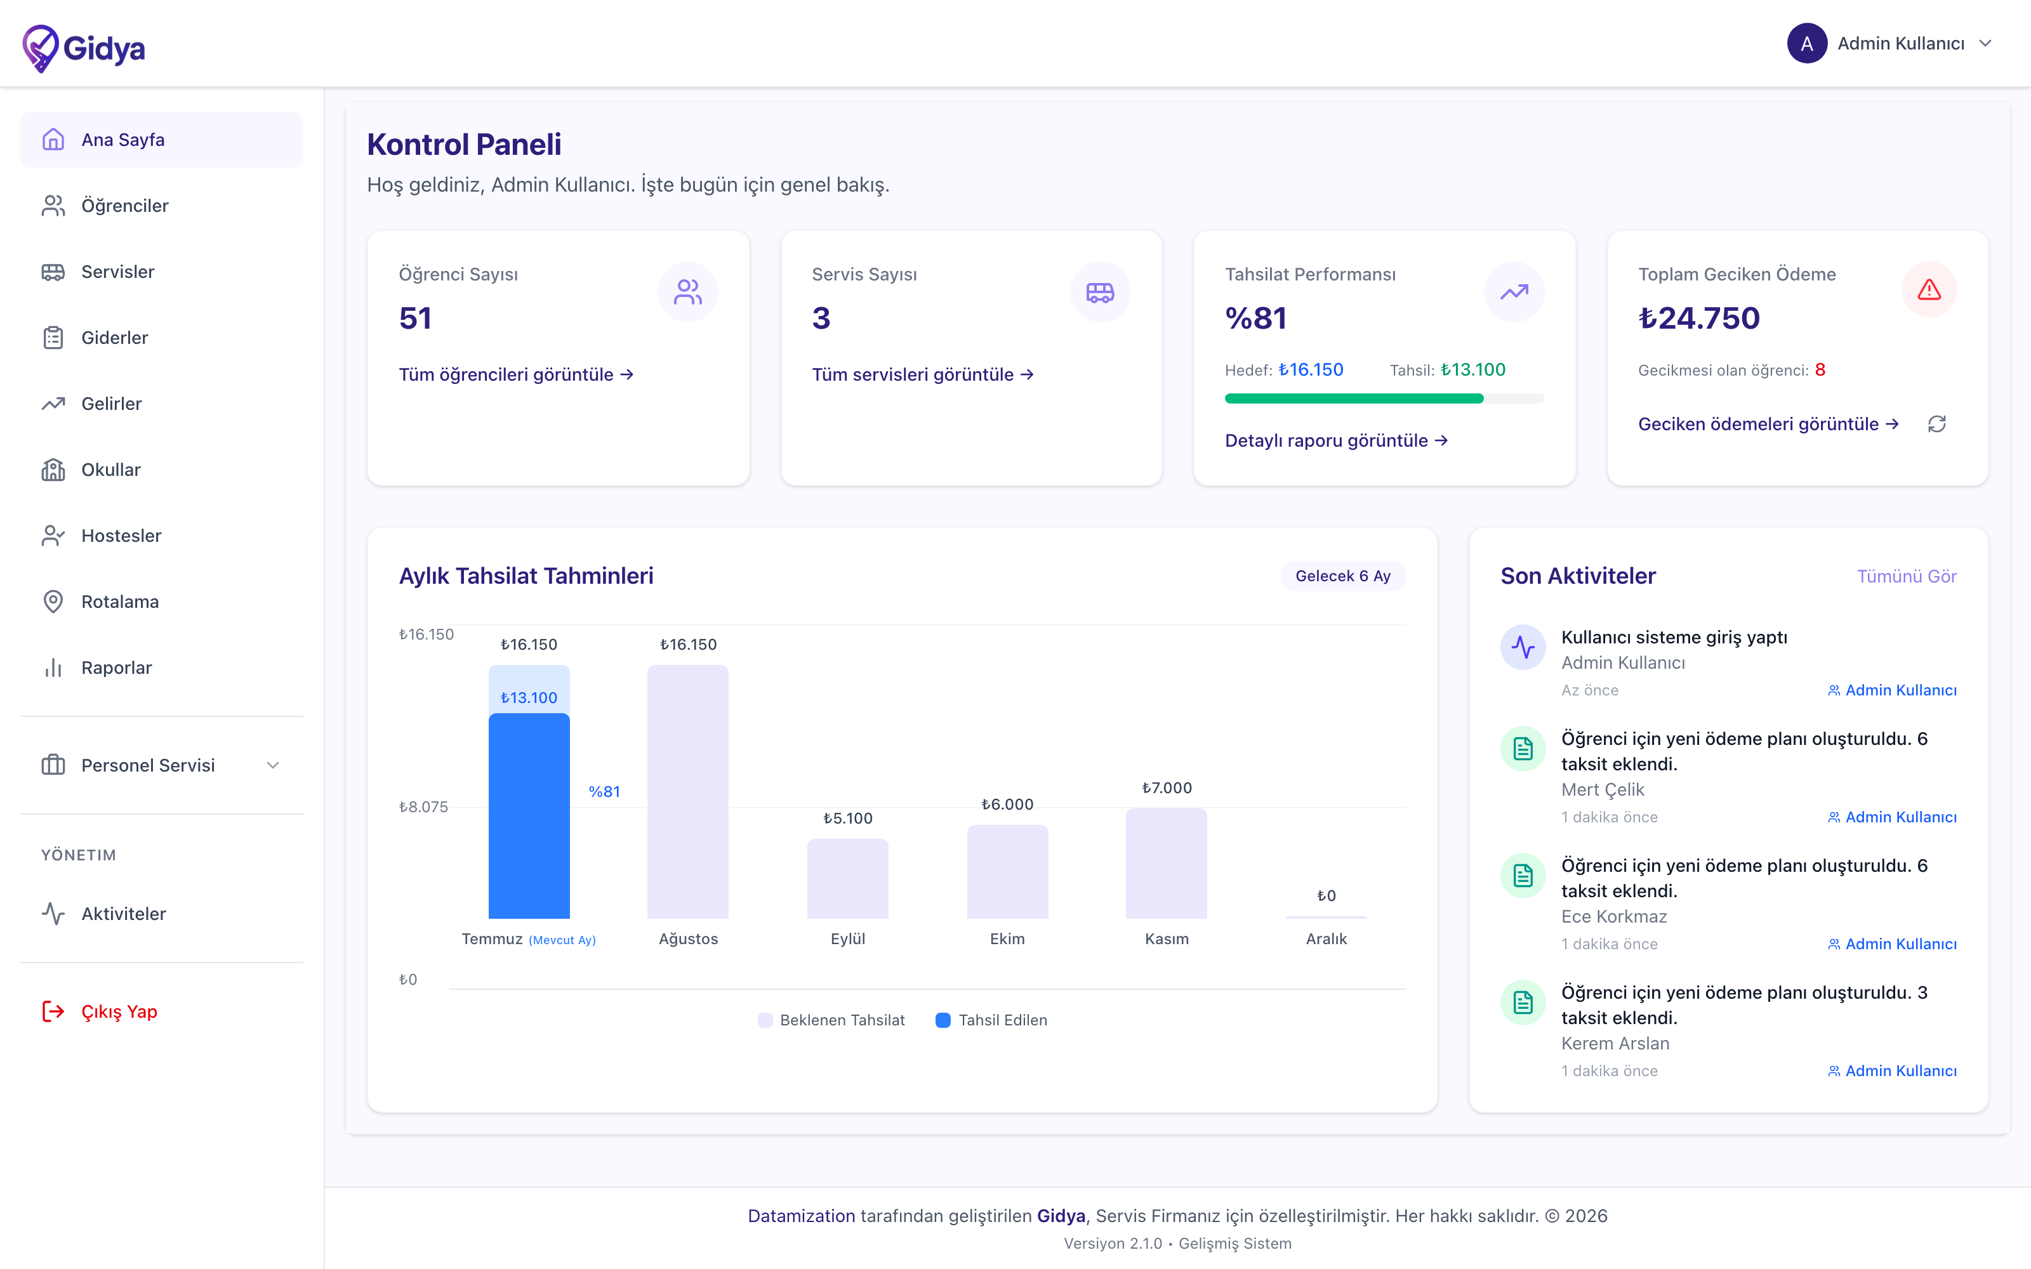
Task: Open the Öğrenciler menu item
Action: click(161, 206)
